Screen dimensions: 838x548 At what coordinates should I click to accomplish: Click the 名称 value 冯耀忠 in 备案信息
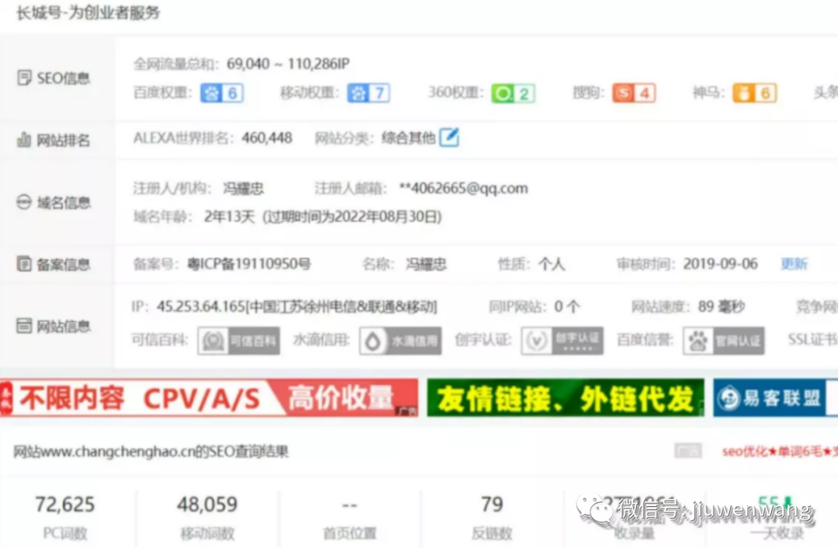click(426, 264)
